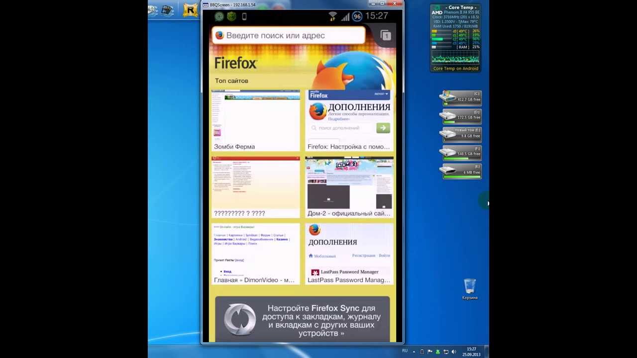Click the Core Temp gadget title
This screenshot has height=358, width=637.
pyautogui.click(x=462, y=7)
